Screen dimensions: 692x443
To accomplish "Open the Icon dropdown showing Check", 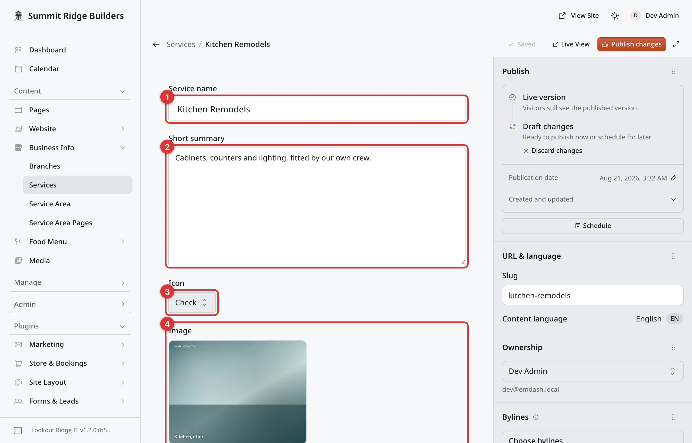I will (192, 303).
